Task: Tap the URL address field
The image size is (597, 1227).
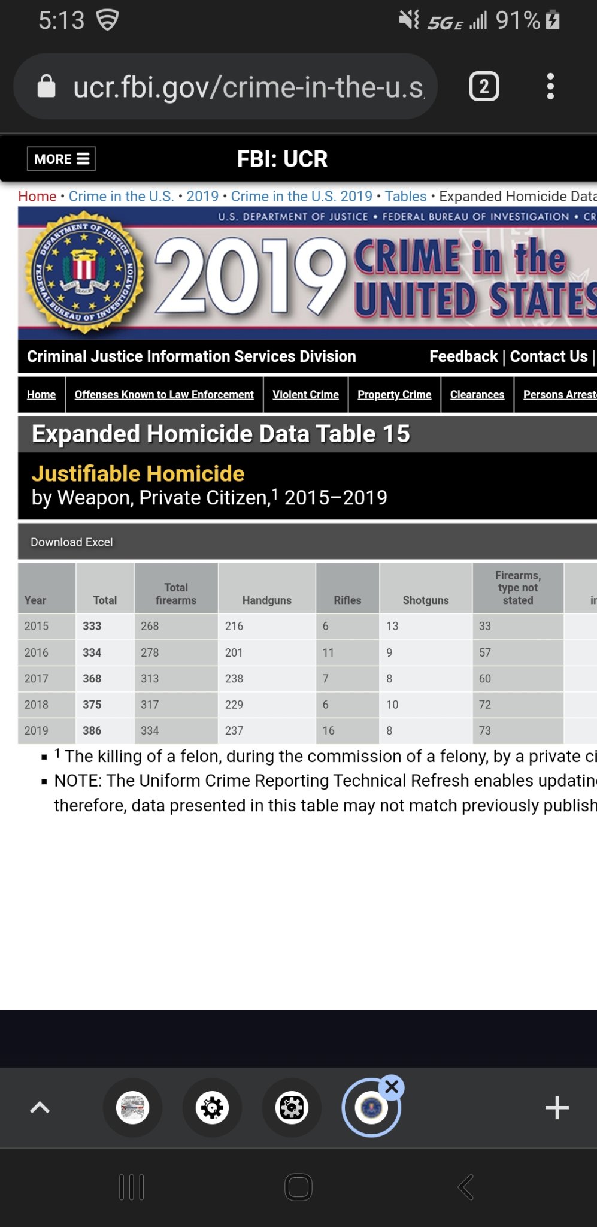Action: pyautogui.click(x=248, y=87)
